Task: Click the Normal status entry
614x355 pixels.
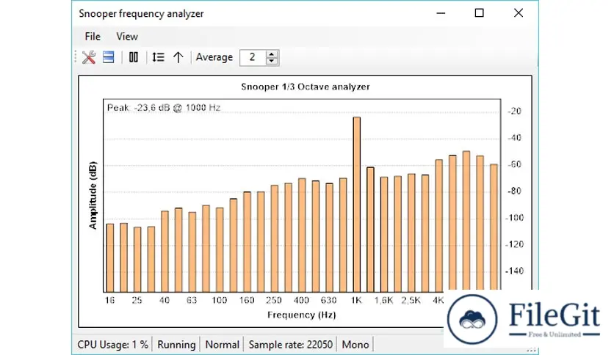Action: click(222, 345)
